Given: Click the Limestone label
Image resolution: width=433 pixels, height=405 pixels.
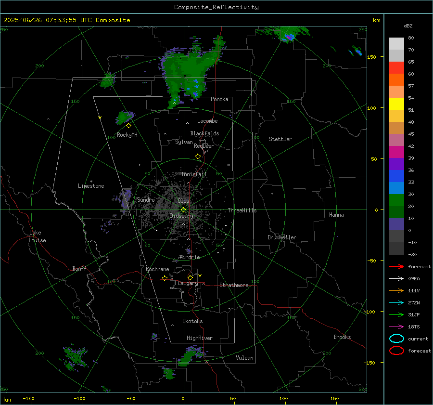Looking at the screenshot, I should click(91, 186).
